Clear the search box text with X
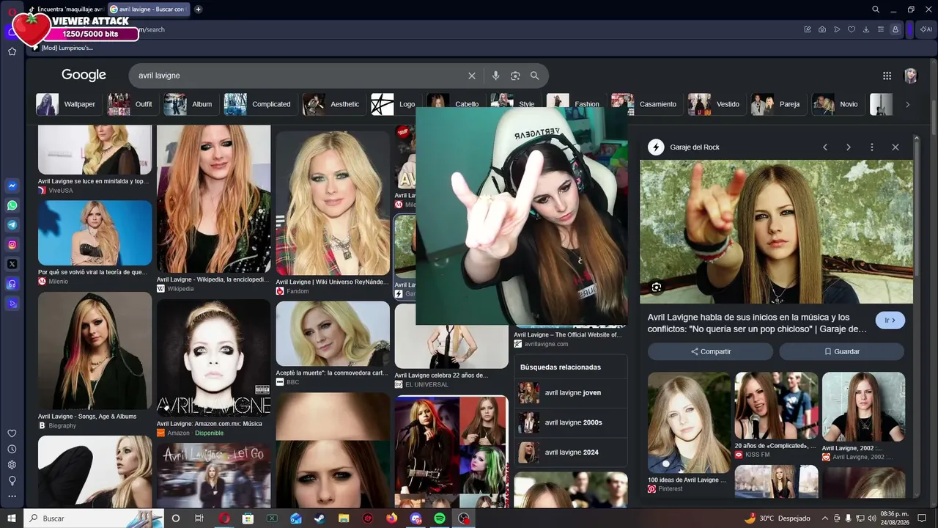The width and height of the screenshot is (938, 528). [x=472, y=76]
